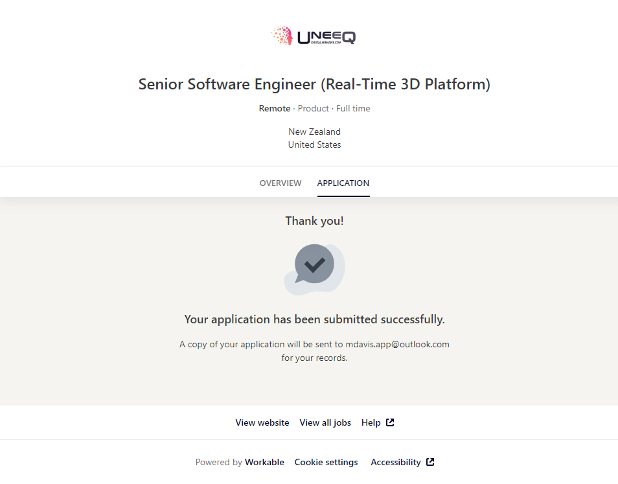Click external link icon beside Help
The height and width of the screenshot is (484, 618).
[390, 422]
